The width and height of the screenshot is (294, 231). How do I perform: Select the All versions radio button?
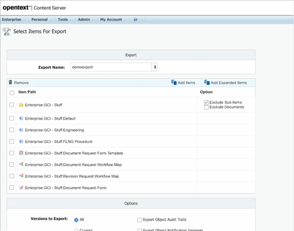(76, 220)
